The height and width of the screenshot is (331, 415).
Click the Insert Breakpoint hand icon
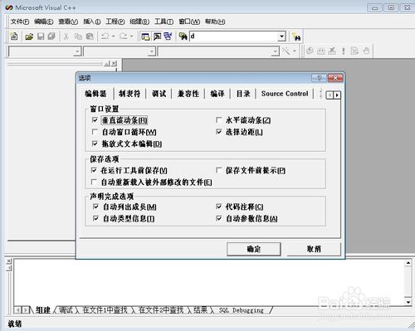pos(366,51)
